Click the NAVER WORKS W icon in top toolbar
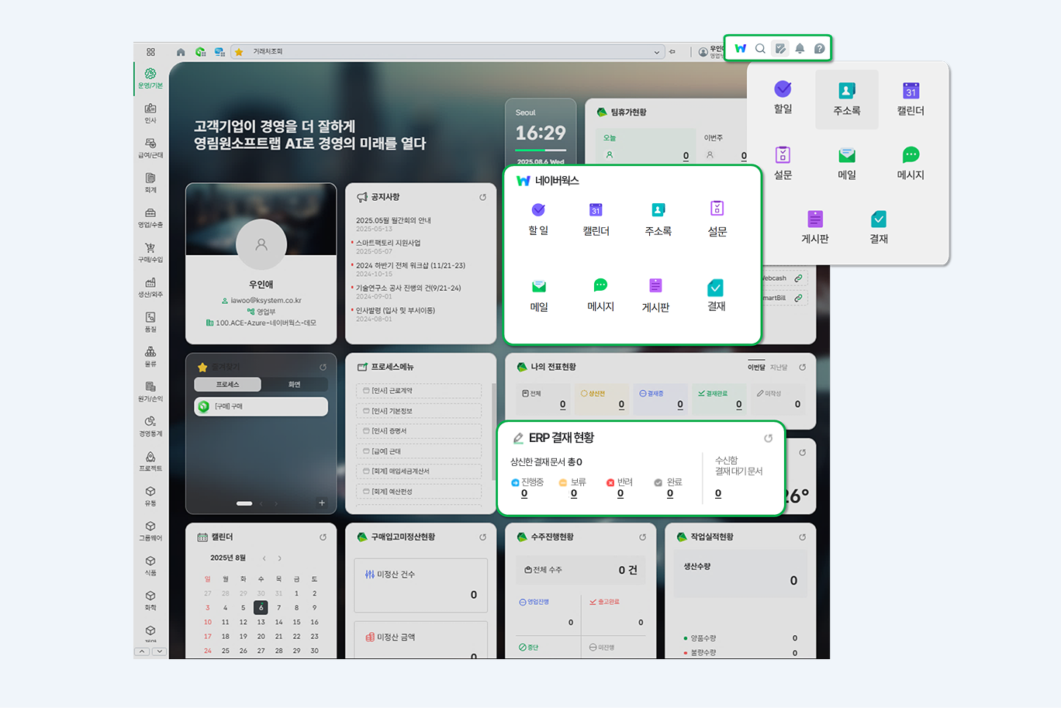This screenshot has height=708, width=1061. (x=741, y=49)
